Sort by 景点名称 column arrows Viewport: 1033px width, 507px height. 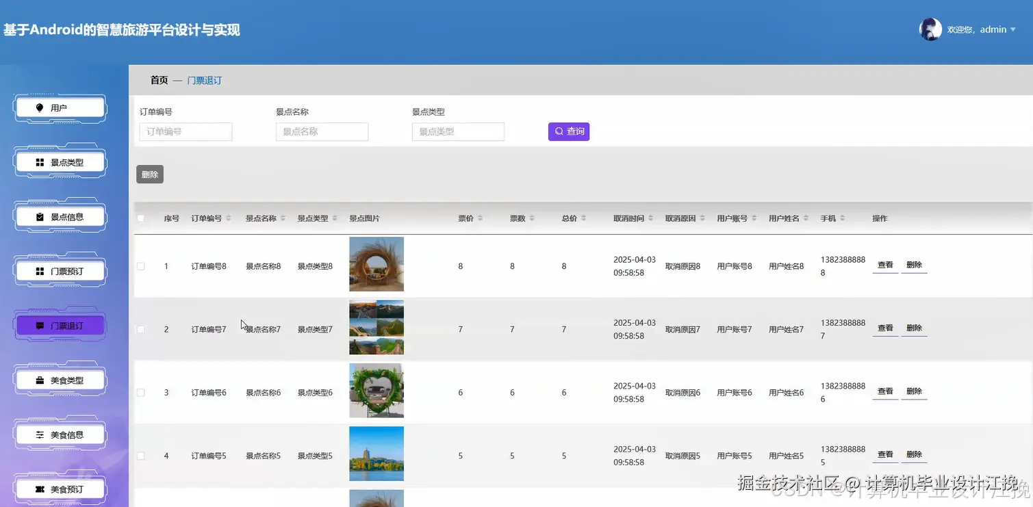point(283,218)
